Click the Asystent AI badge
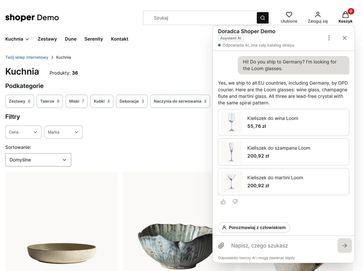The image size is (363, 271). [231, 38]
